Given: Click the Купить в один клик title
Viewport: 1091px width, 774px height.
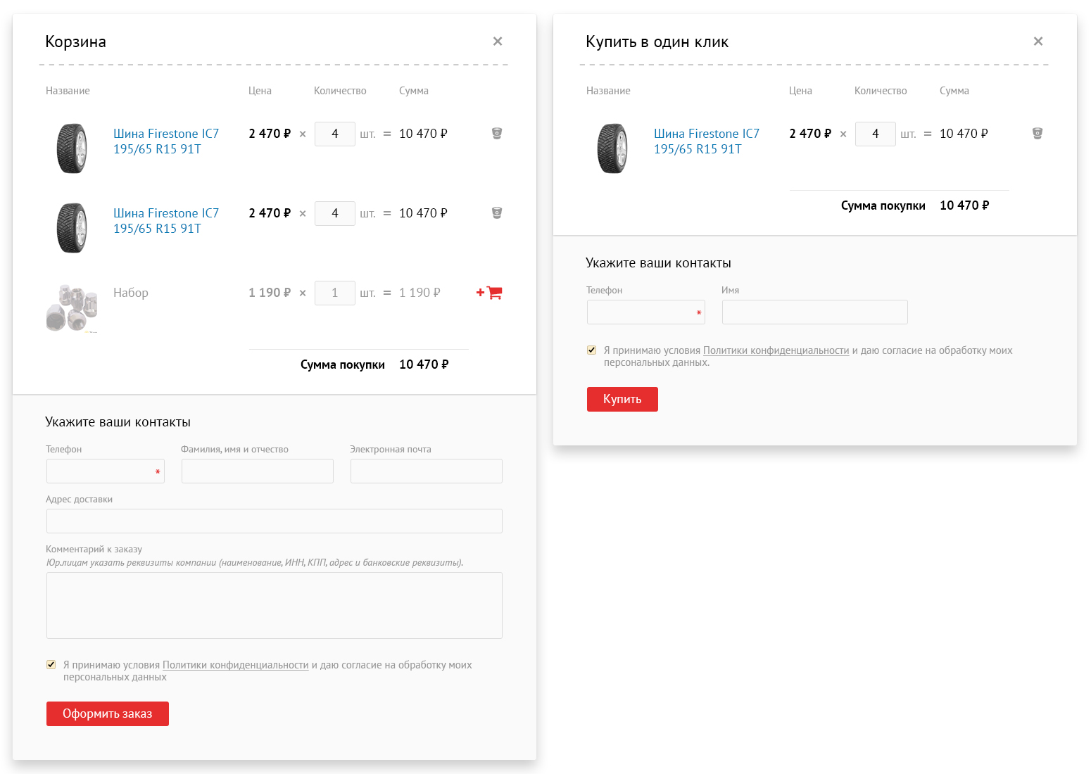Looking at the screenshot, I should tap(657, 42).
